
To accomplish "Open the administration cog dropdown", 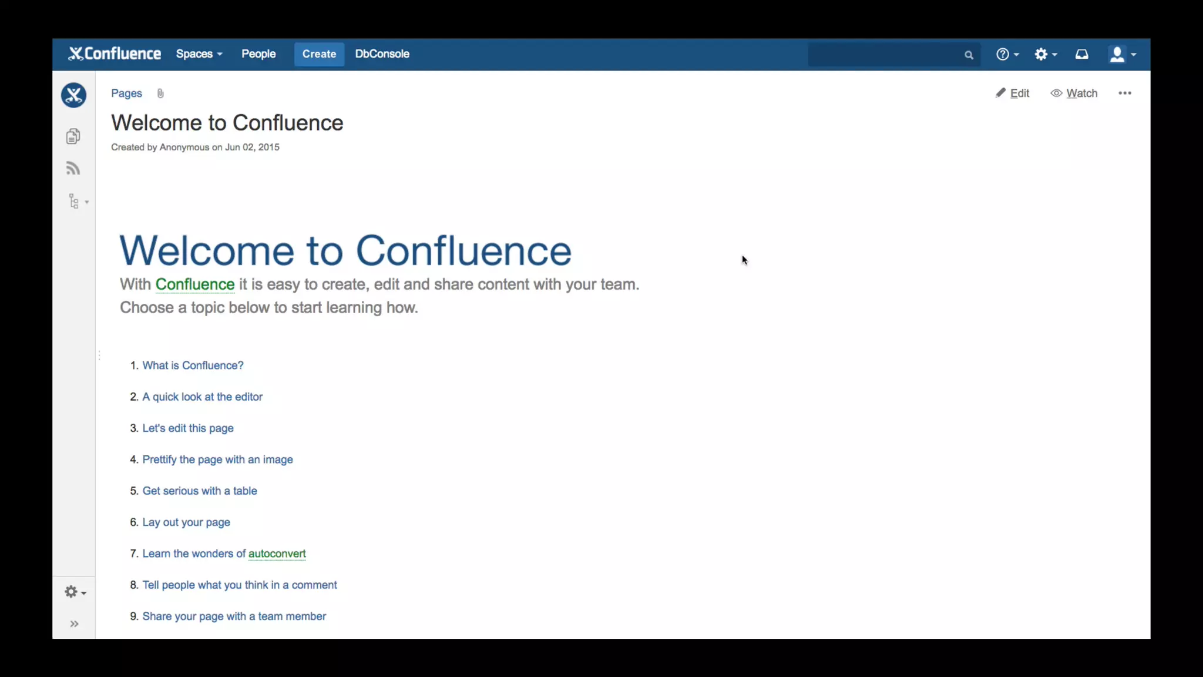I will point(1045,54).
